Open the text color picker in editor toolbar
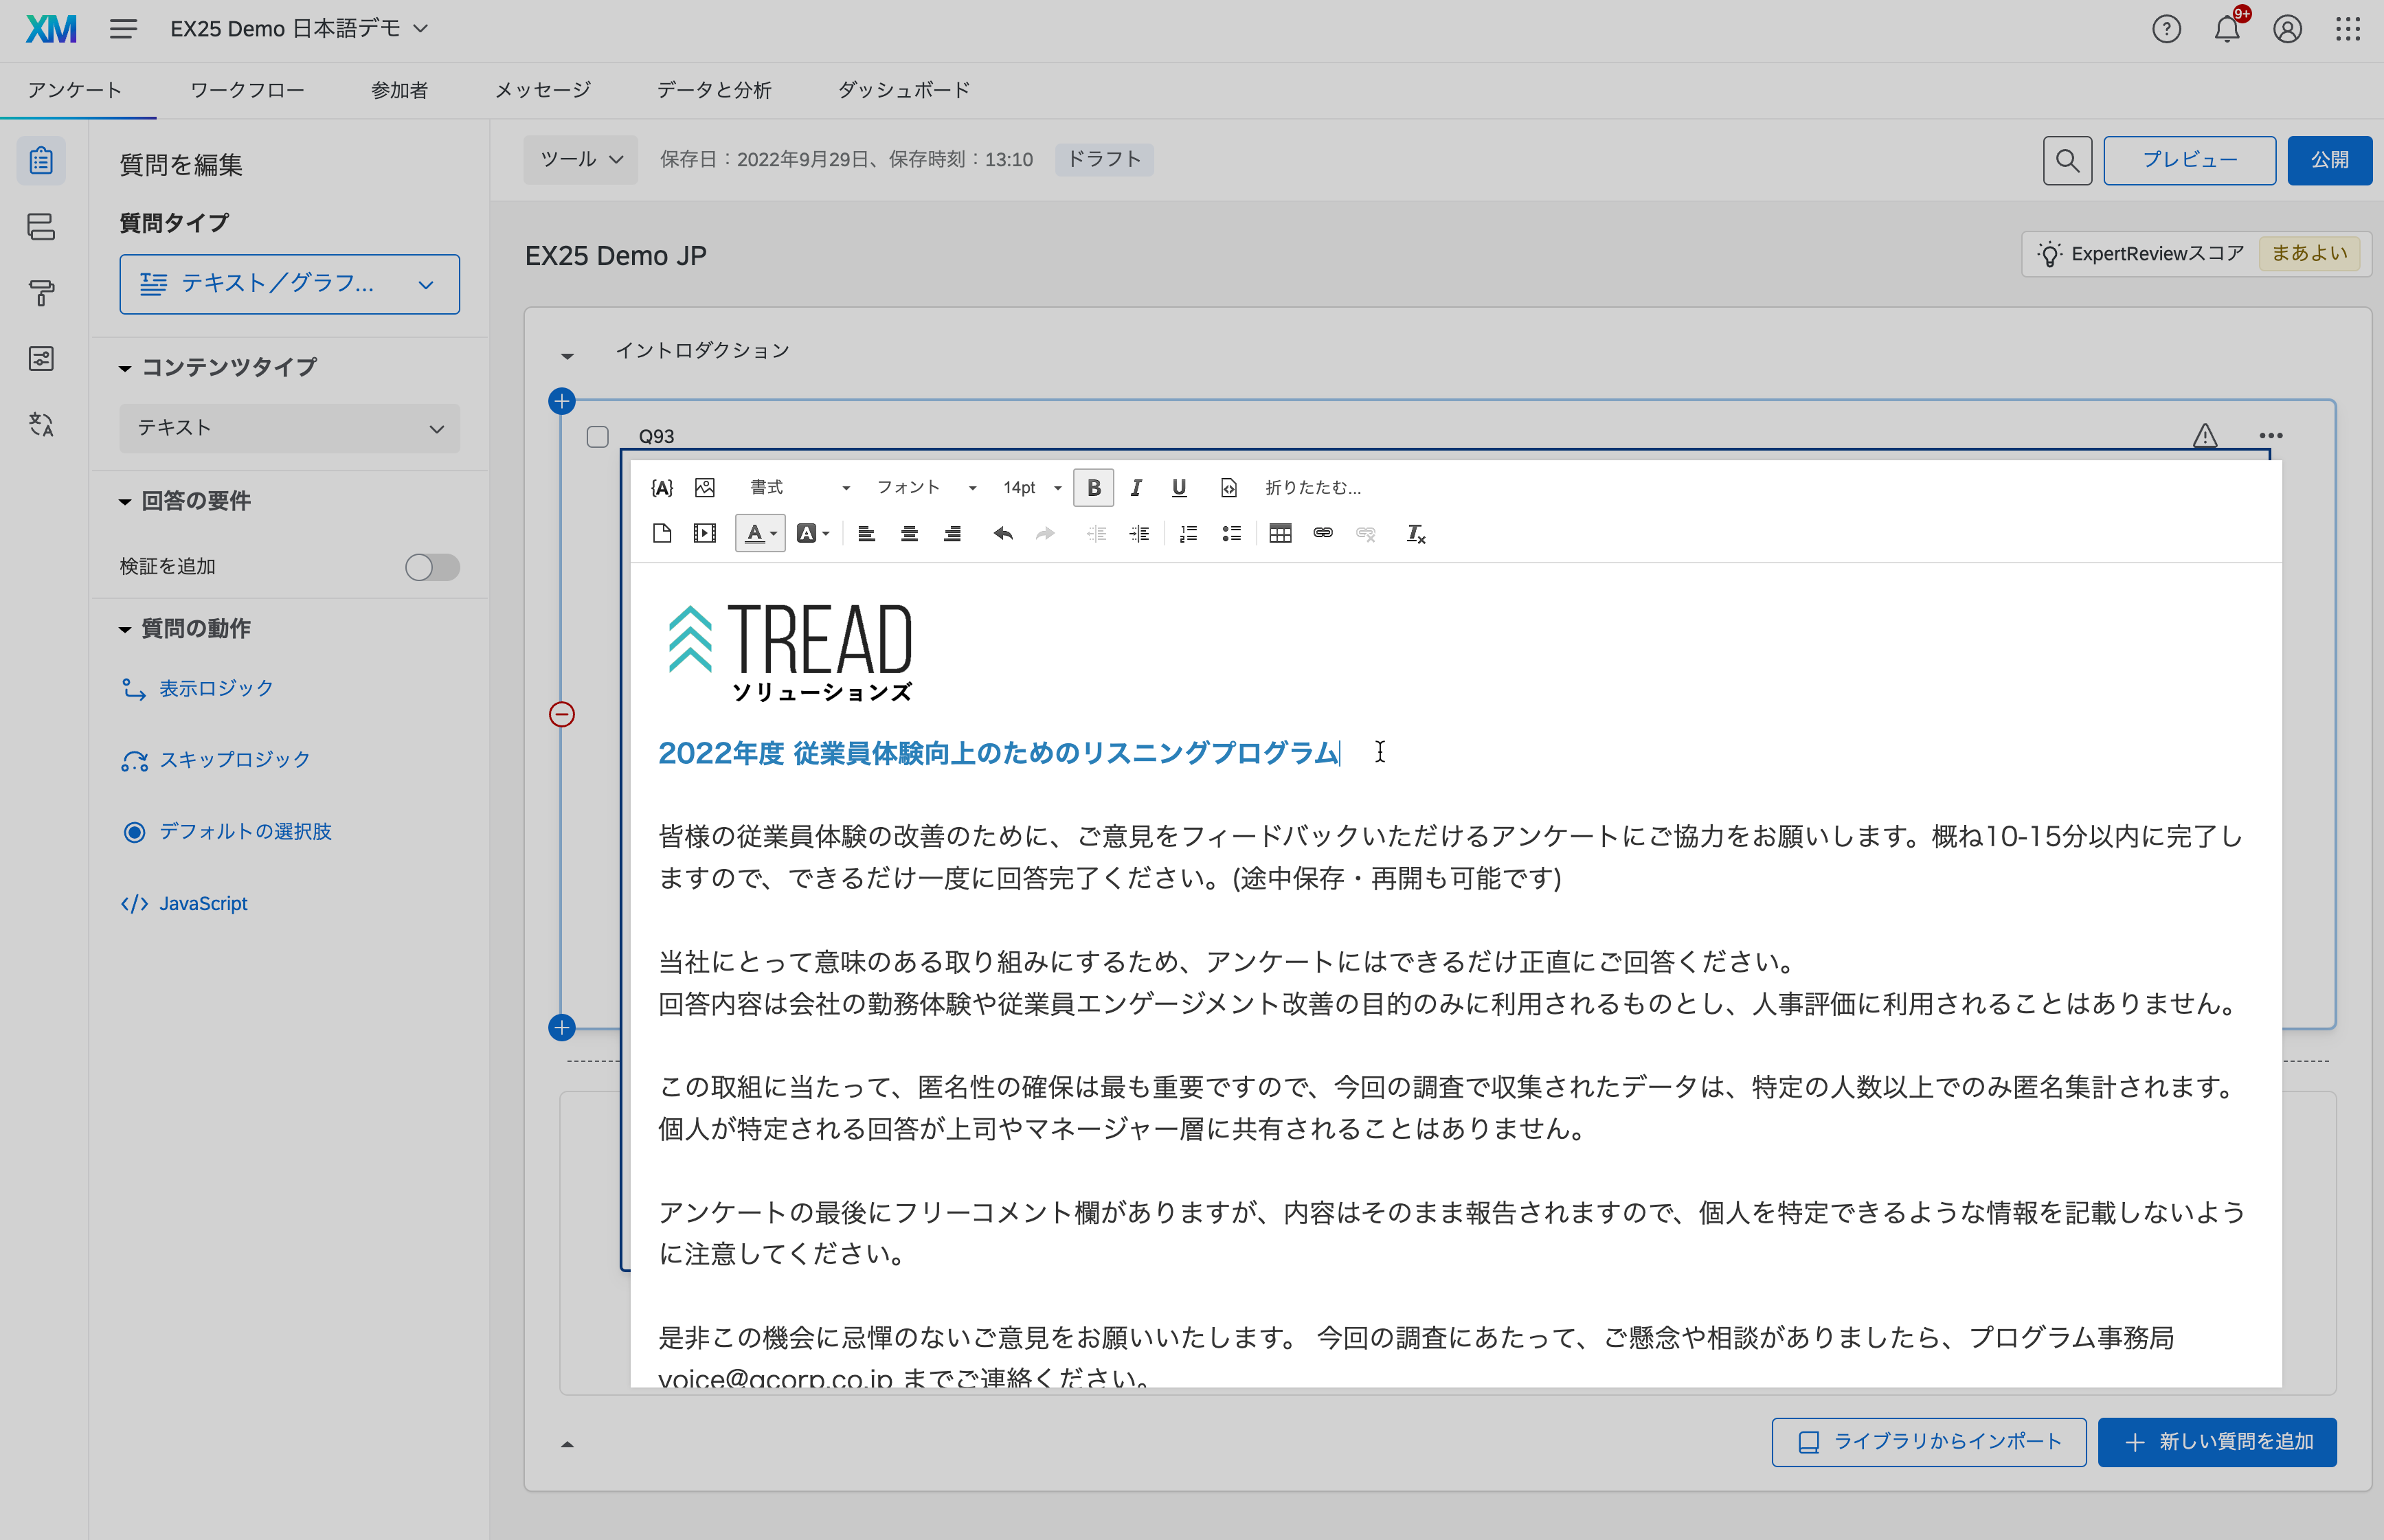 [x=759, y=534]
